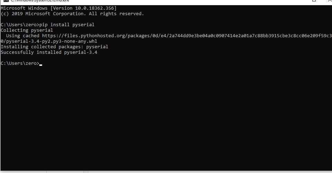Click the "Collecting pyserial" output line

click(x=27, y=30)
